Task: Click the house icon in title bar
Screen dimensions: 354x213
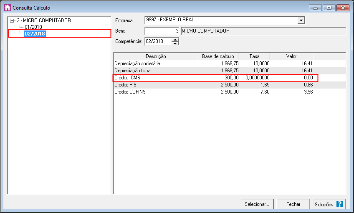Action: point(8,8)
